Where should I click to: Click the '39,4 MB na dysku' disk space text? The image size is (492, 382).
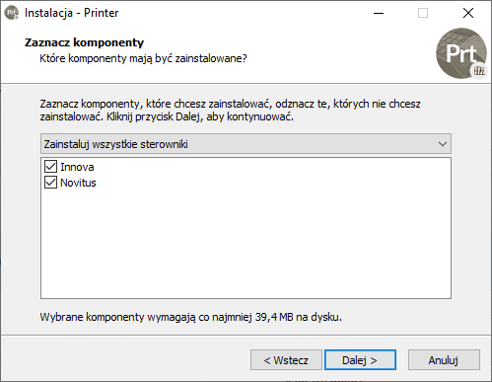(299, 317)
